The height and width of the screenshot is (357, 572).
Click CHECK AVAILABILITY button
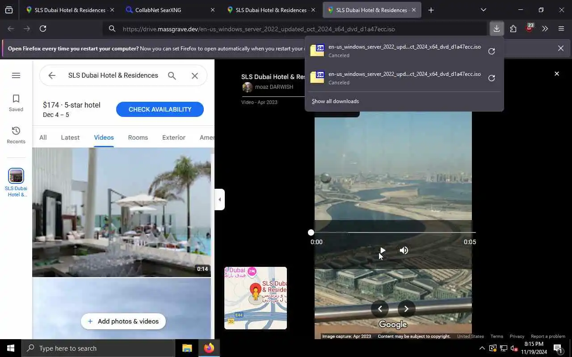click(160, 109)
